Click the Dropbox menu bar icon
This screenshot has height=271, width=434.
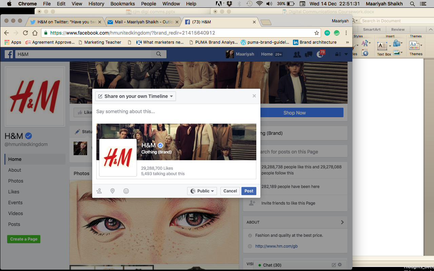click(x=230, y=4)
